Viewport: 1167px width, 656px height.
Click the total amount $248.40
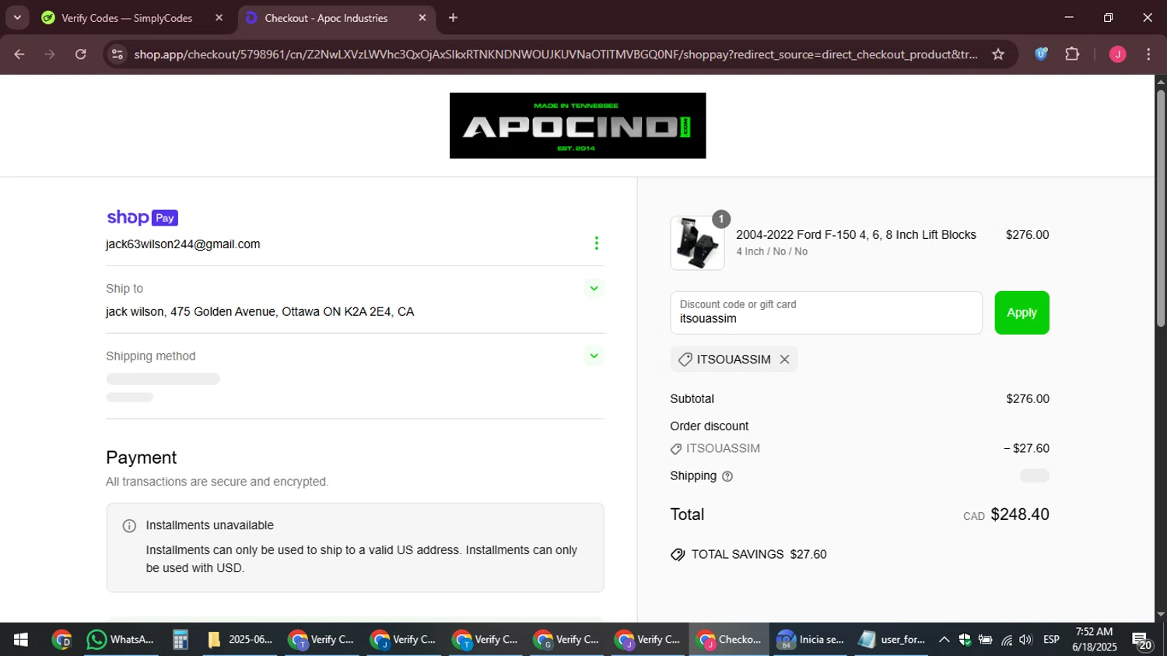pos(1020,514)
